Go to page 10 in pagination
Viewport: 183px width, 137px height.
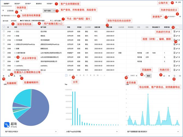click(98, 75)
